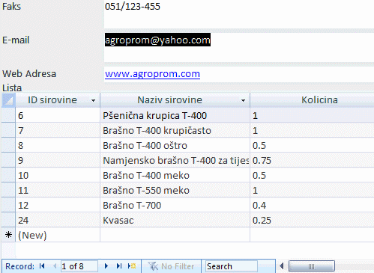Click cell Brašno T-400 meko
Screen dimensions: 374x273
pyautogui.click(x=175, y=175)
